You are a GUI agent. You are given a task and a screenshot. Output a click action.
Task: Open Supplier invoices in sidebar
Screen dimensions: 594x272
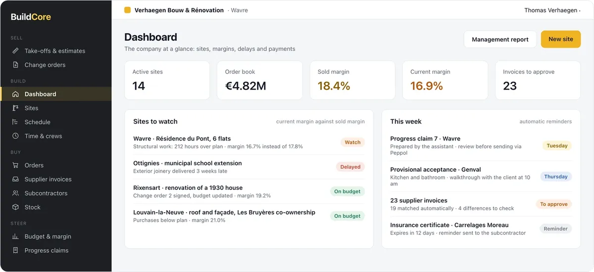pos(56,179)
